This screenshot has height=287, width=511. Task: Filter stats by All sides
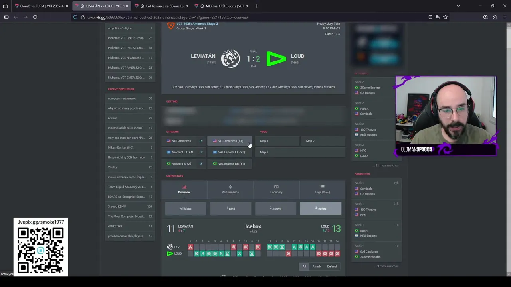tap(304, 267)
